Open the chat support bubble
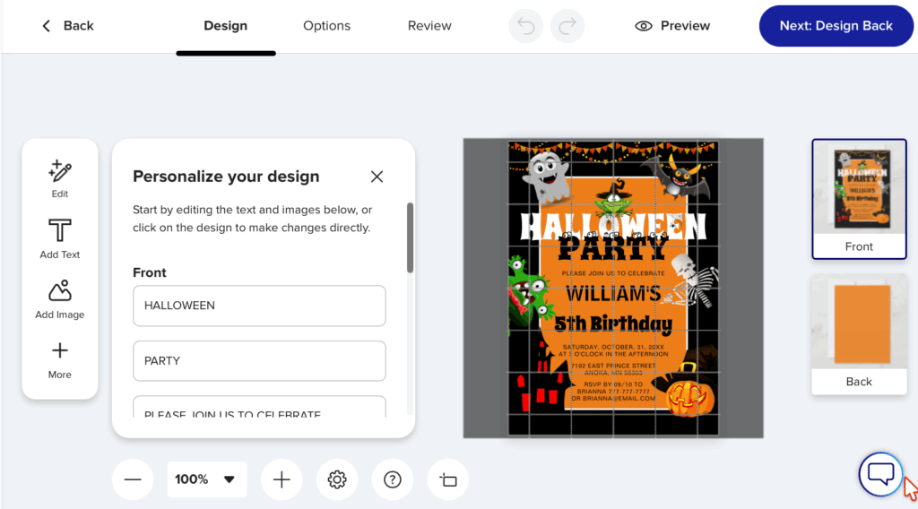 click(x=880, y=474)
